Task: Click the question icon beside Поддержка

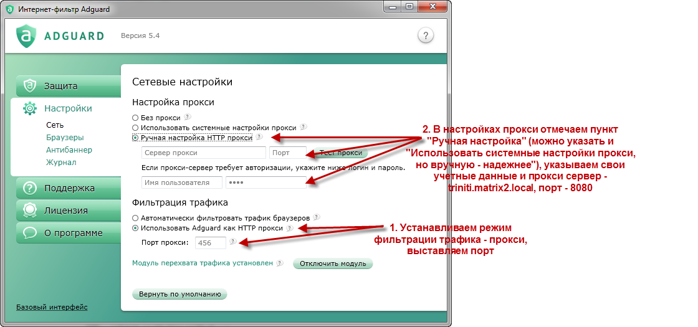Action: (x=30, y=187)
